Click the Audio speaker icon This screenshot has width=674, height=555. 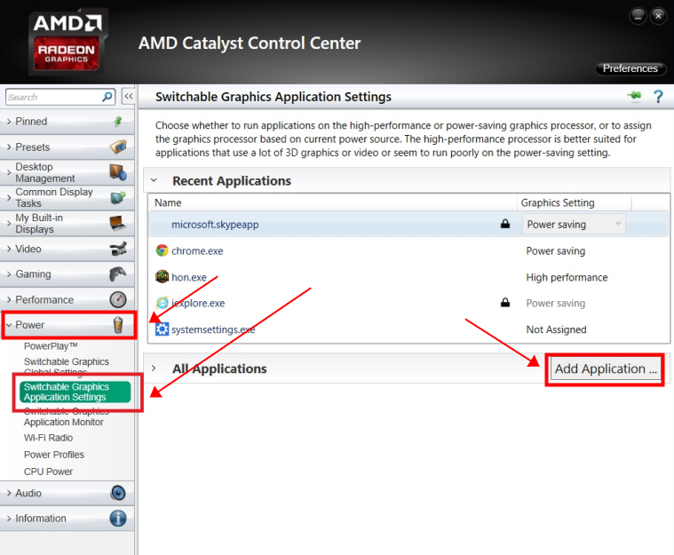[118, 493]
